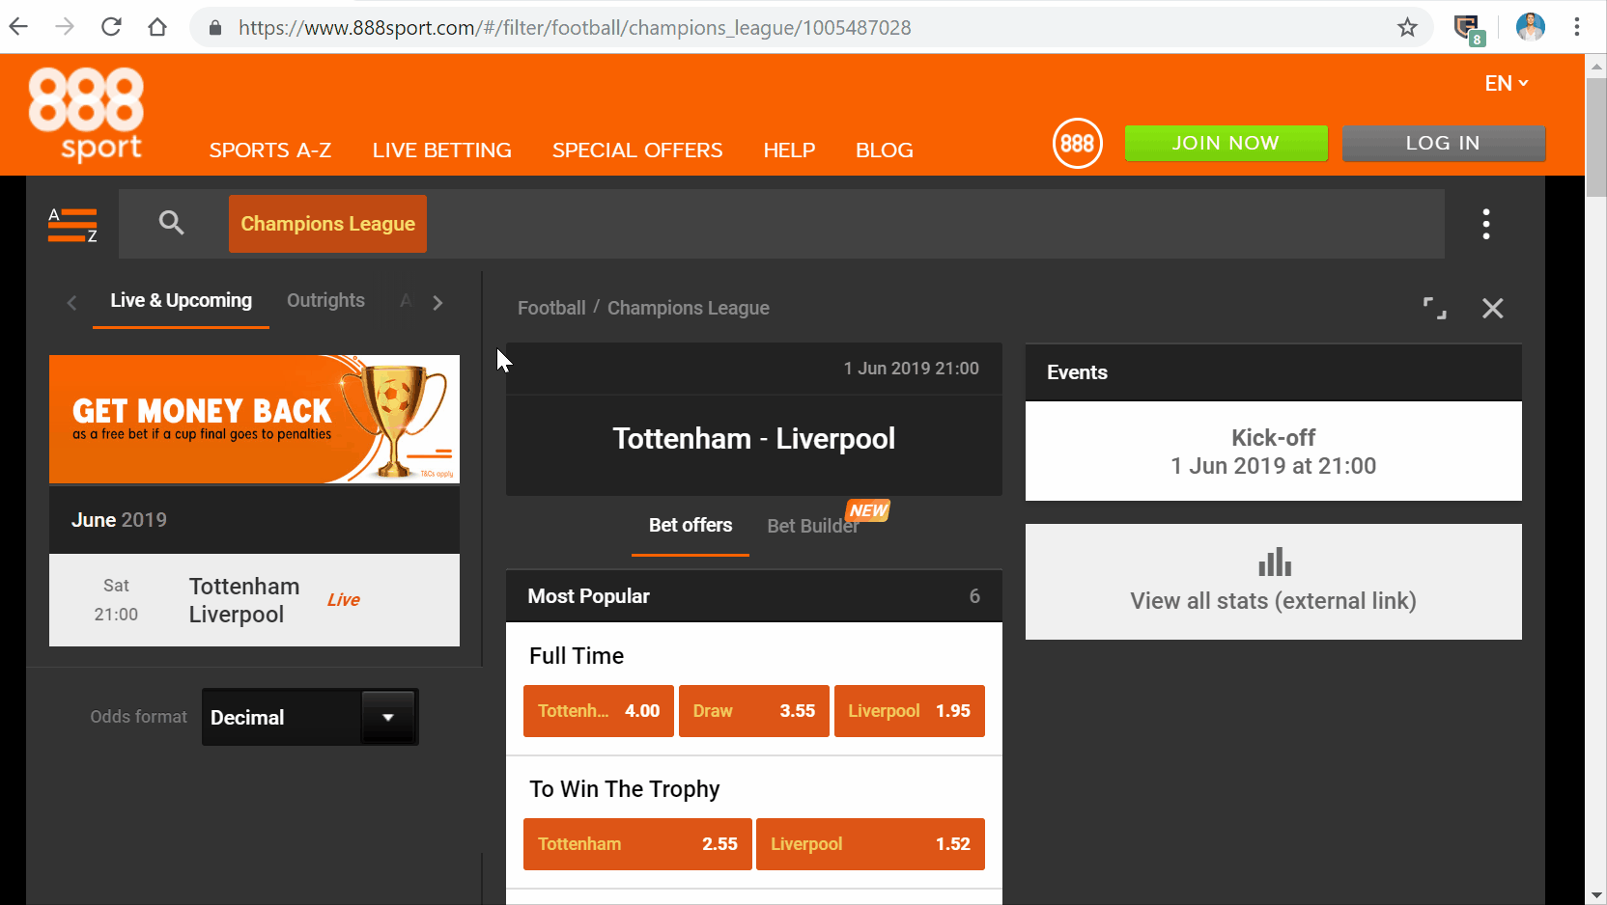Go back in browser history

pyautogui.click(x=18, y=27)
